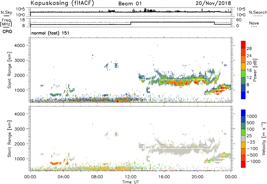Click the 2000 tick in velocity panel
The width and height of the screenshot is (267, 184).
pyautogui.click(x=20, y=144)
